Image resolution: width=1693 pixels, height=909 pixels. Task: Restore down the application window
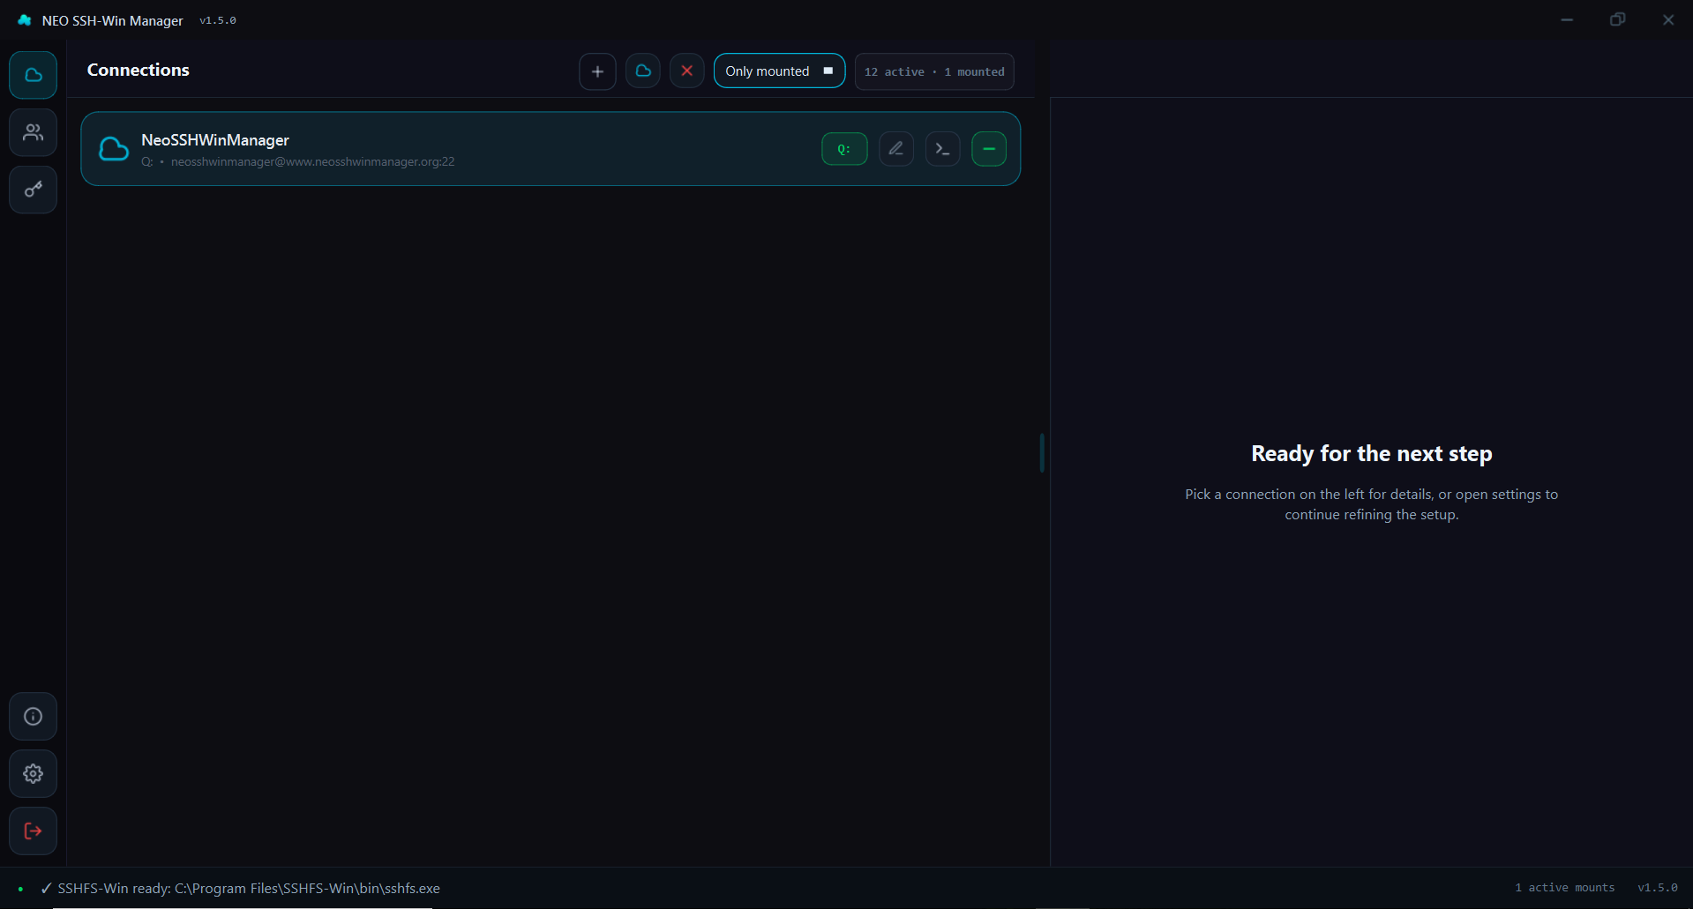(1617, 19)
